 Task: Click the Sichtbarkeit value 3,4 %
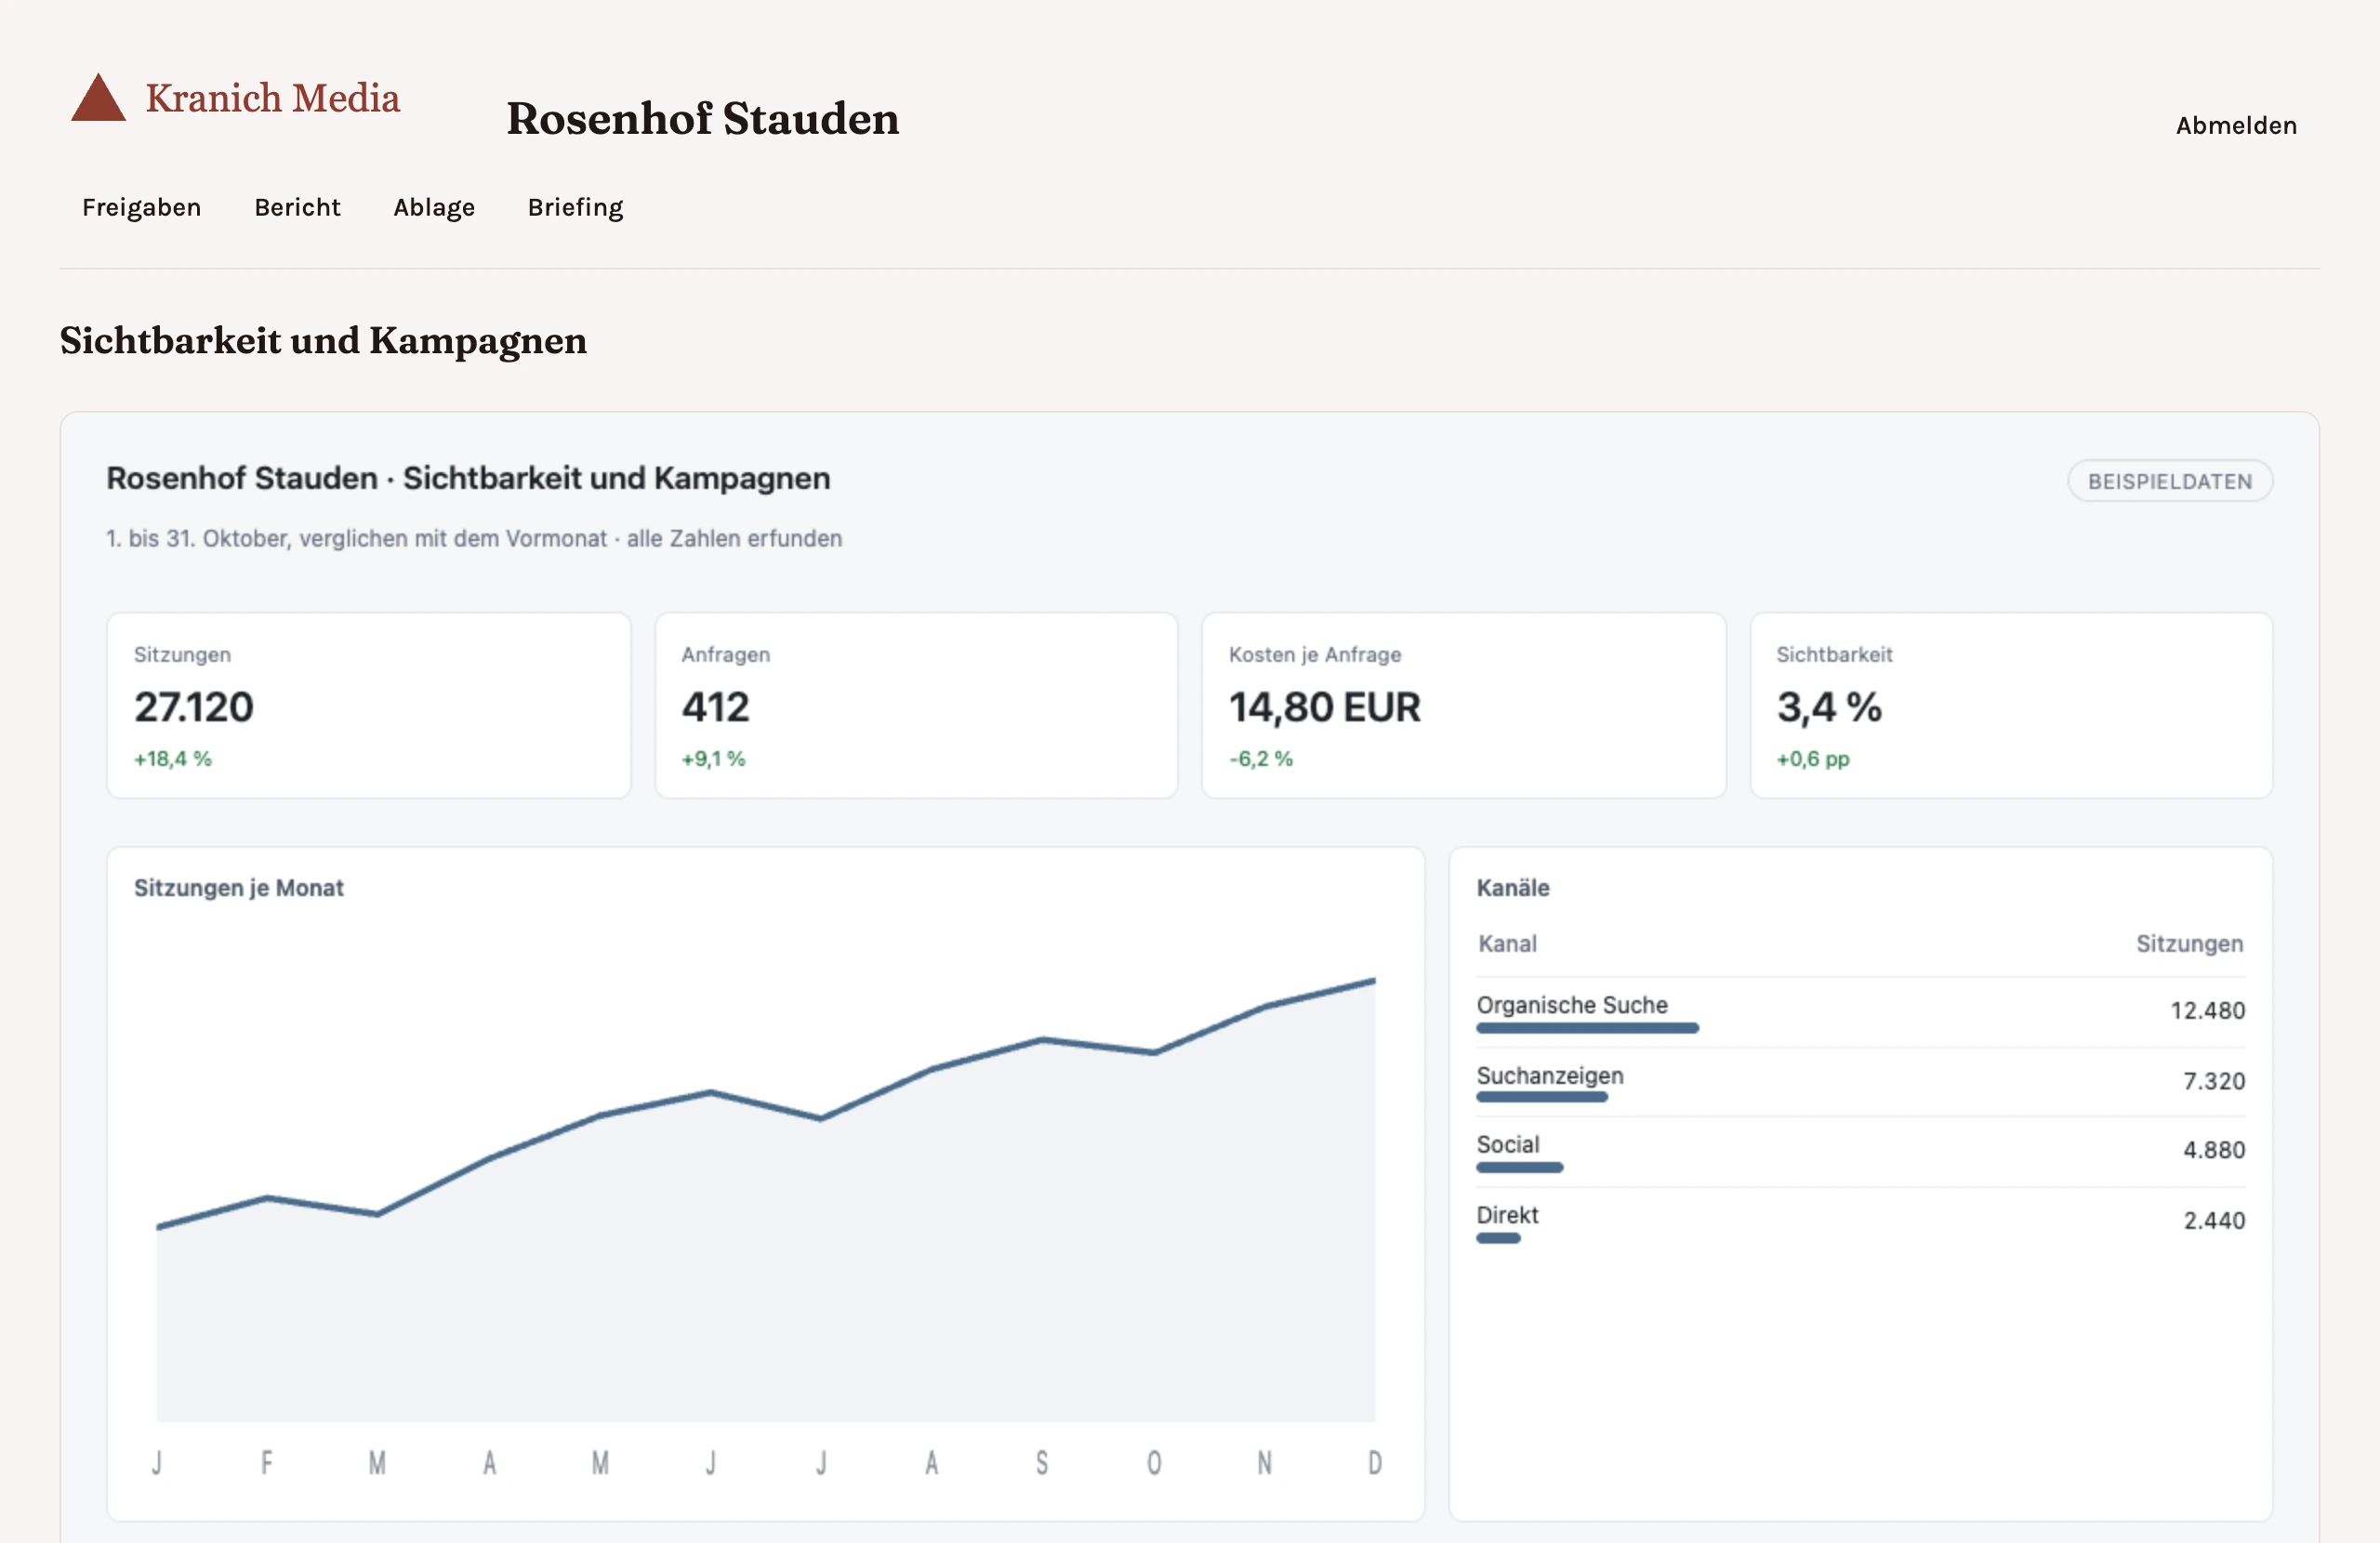[1828, 707]
